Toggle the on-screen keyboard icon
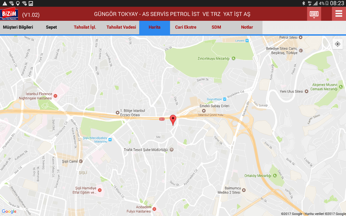This screenshot has width=346, height=216. [314, 14]
